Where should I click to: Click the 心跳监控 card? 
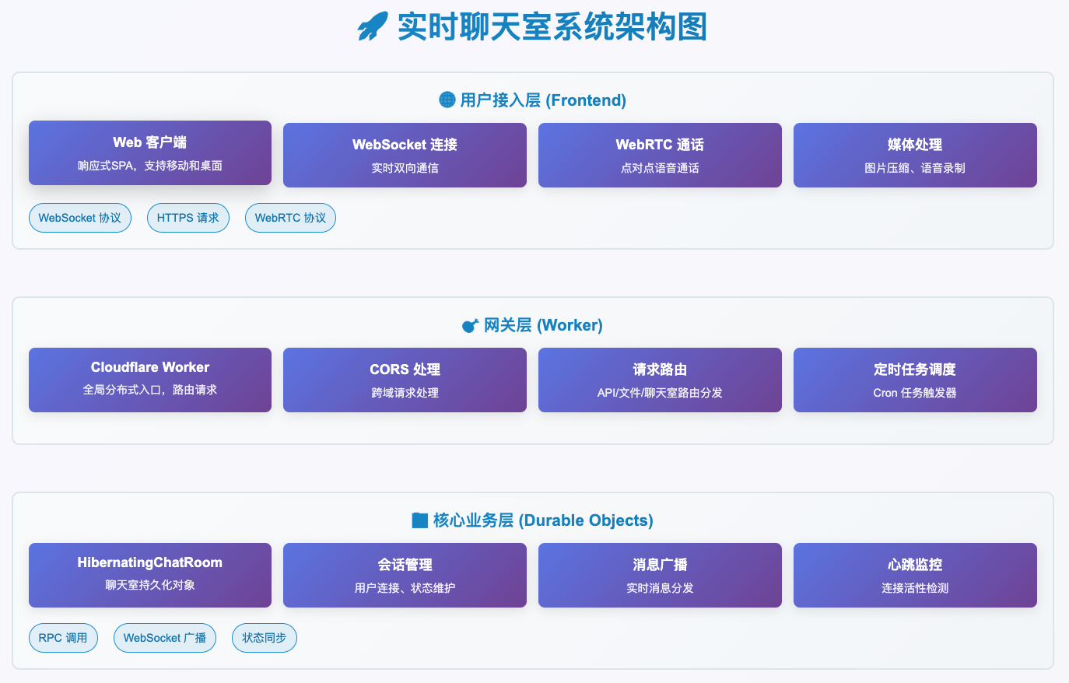coord(915,575)
